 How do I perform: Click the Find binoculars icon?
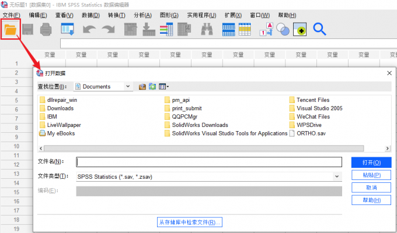tap(207, 29)
